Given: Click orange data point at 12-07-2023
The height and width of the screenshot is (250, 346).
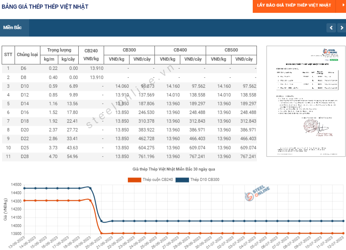Looking at the screenshot, I should coord(344,233).
